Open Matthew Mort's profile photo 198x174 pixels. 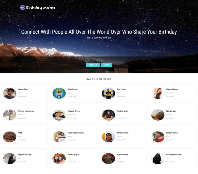[108, 137]
